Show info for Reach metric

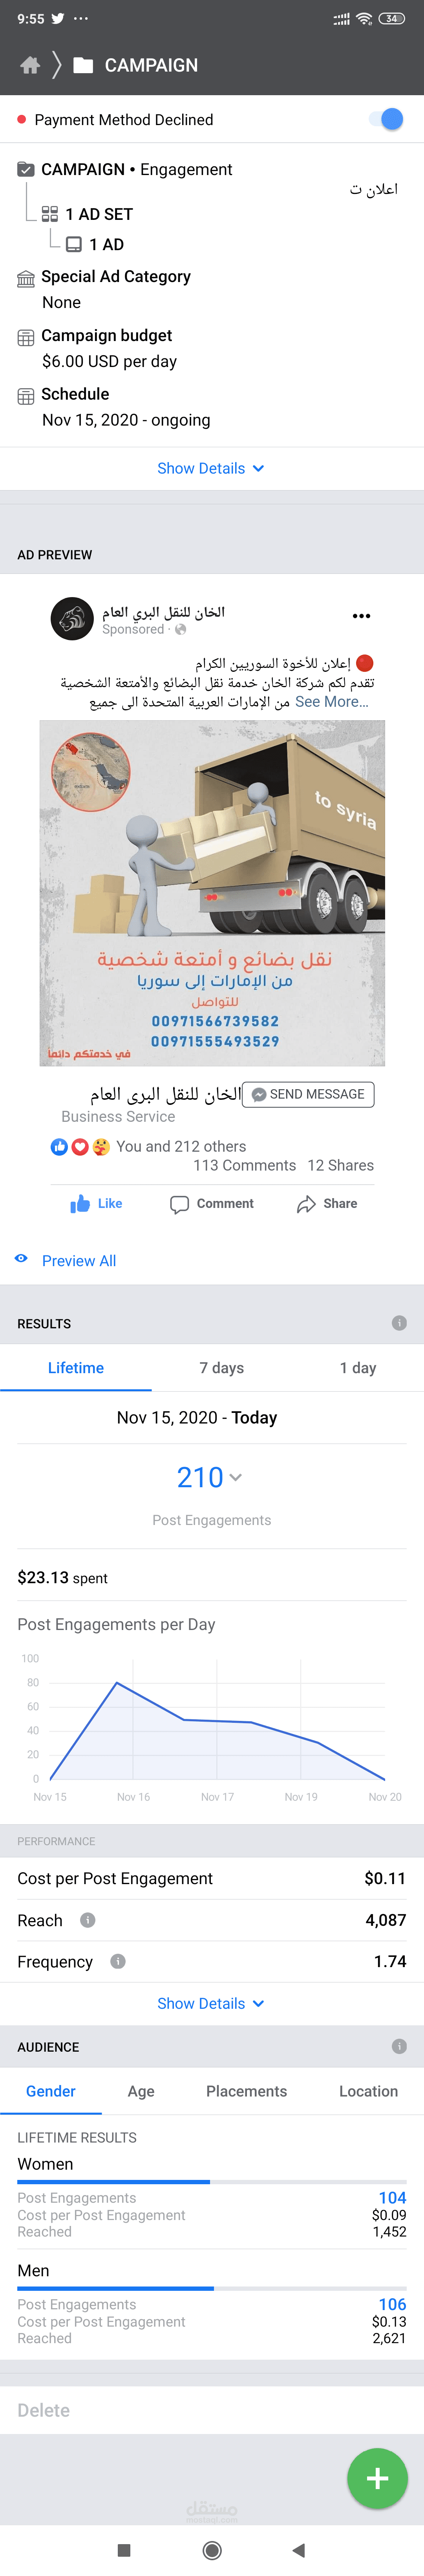click(88, 1920)
